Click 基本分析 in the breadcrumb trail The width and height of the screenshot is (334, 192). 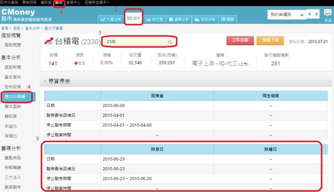tap(32, 28)
